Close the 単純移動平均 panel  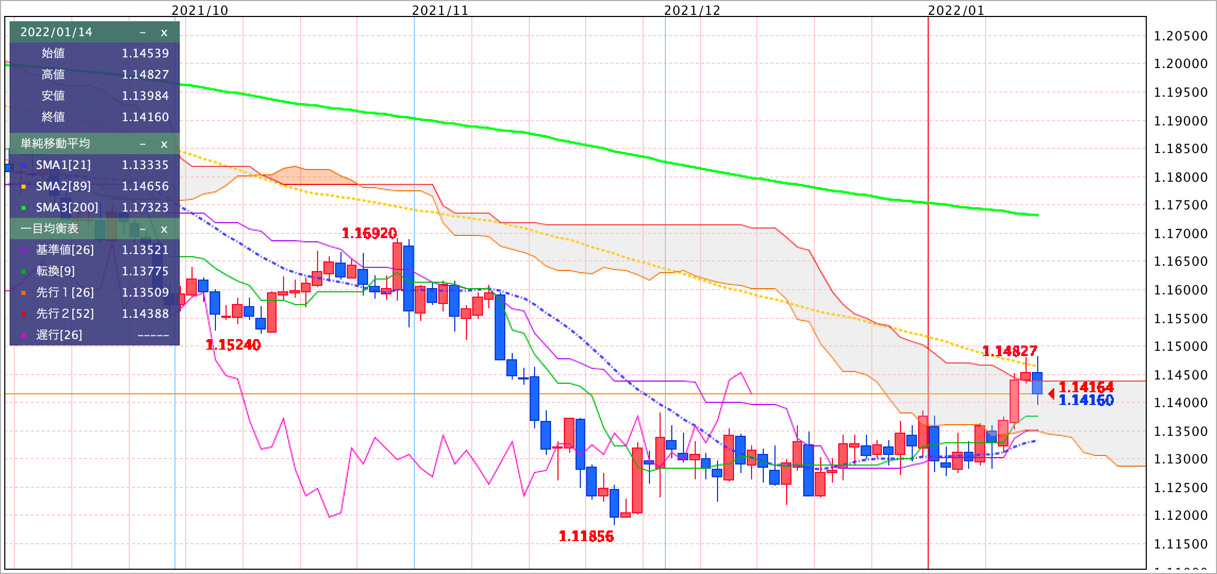click(164, 144)
